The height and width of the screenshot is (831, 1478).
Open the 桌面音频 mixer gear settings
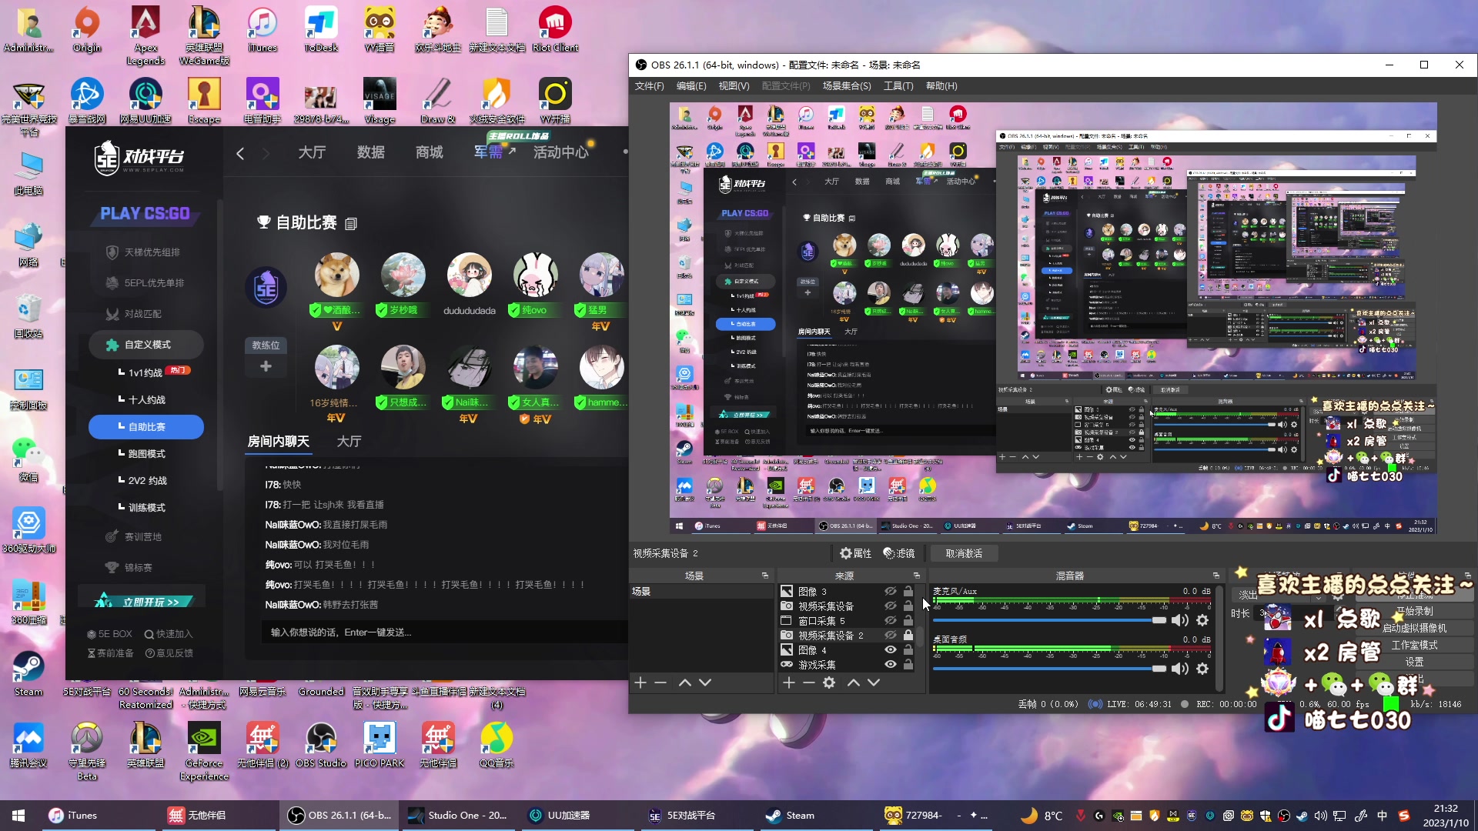[1202, 669]
